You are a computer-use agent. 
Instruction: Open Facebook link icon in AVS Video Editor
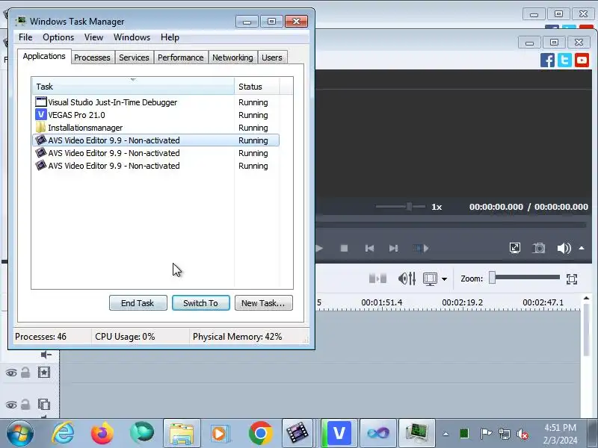[x=547, y=60]
